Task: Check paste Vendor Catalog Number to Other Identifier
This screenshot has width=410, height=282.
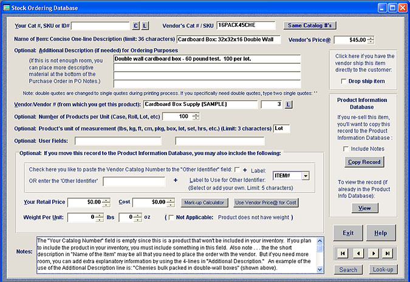Action: [237, 170]
